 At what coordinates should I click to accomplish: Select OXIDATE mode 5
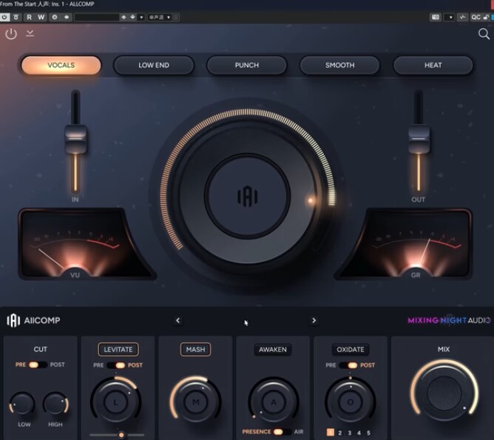[368, 433]
